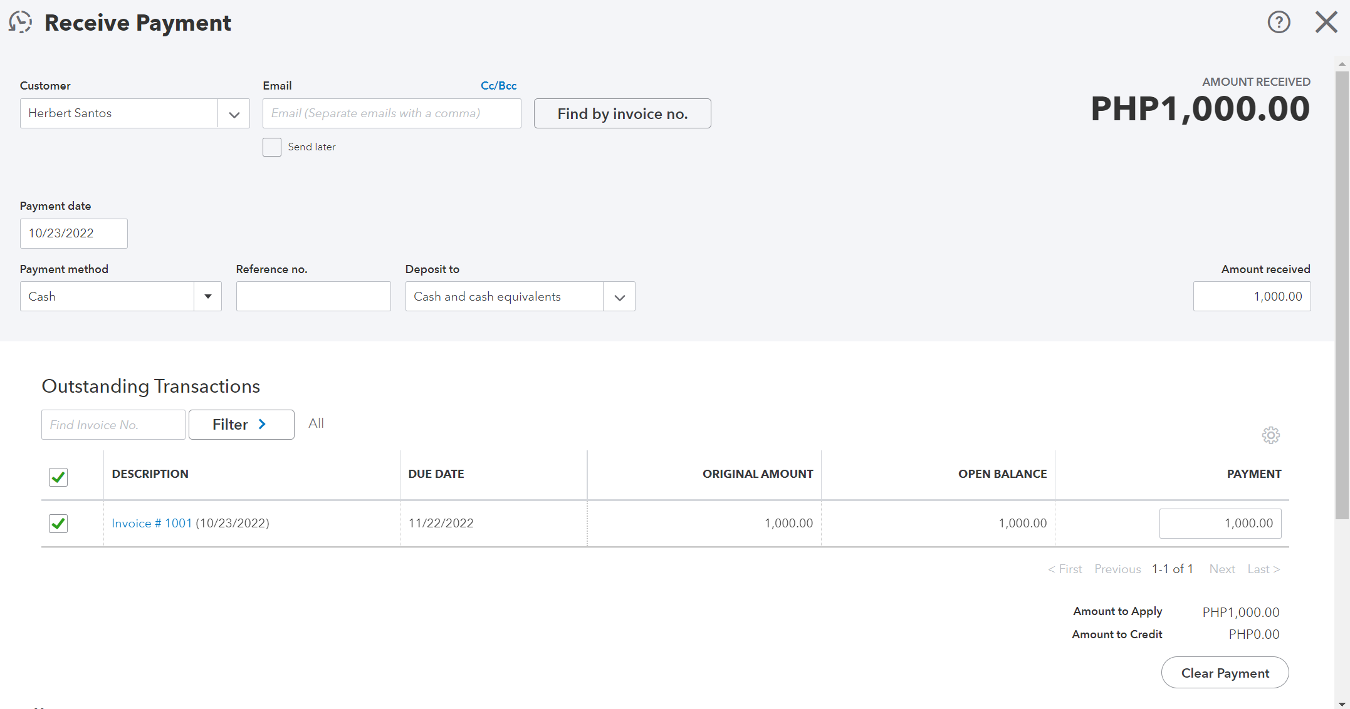Click the Cc/Bcc link
This screenshot has width=1350, height=709.
[x=498, y=86]
